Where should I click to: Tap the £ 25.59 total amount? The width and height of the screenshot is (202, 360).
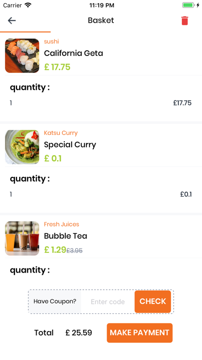click(79, 333)
